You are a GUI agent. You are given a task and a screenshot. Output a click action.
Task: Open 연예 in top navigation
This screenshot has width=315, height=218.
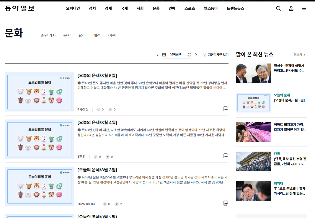tap(172, 9)
